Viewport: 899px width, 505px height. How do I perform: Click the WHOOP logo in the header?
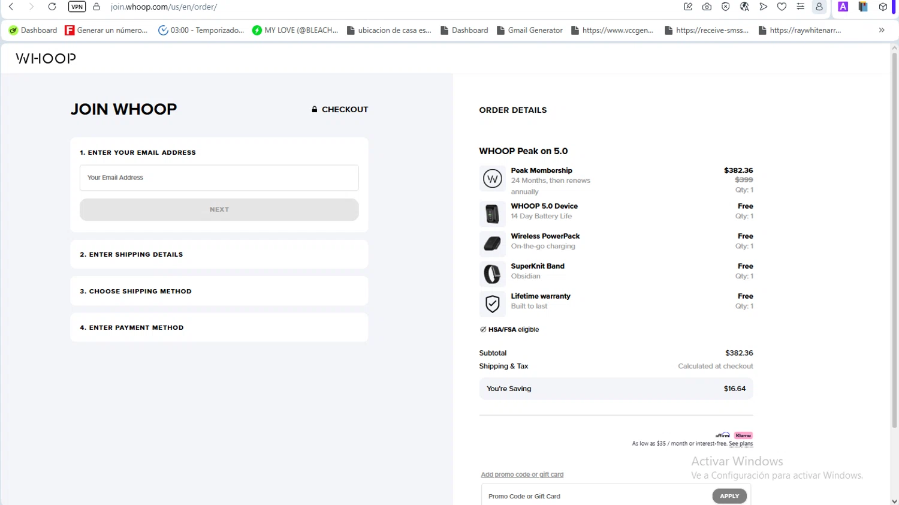click(46, 58)
